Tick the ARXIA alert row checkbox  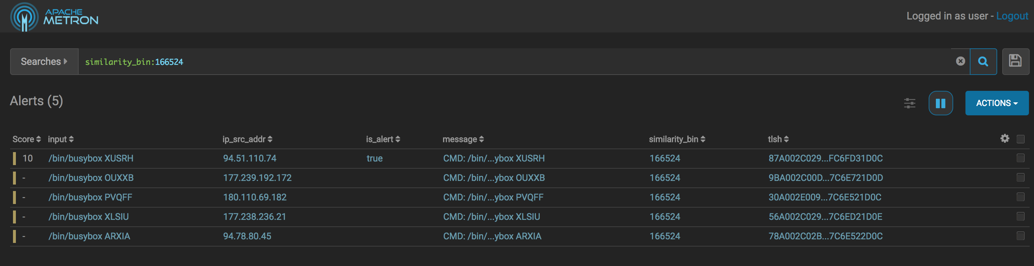tap(1020, 236)
